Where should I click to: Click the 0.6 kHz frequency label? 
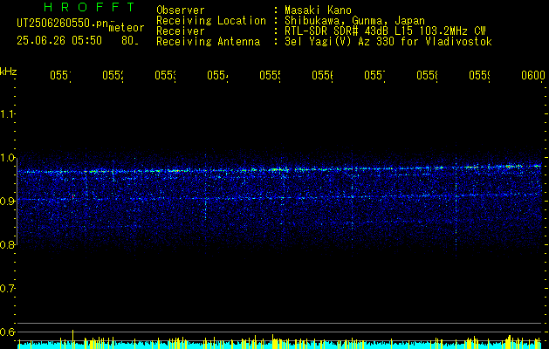click(7, 332)
